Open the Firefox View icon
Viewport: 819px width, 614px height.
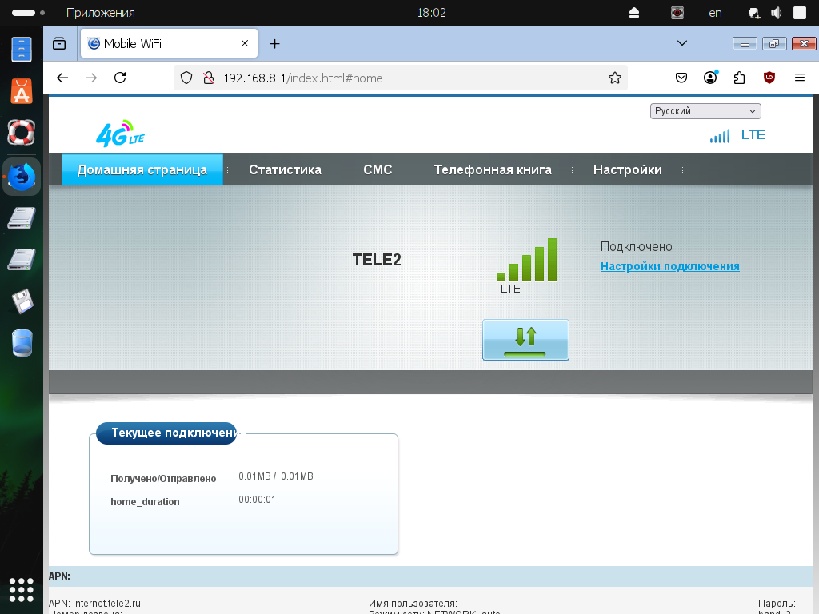tap(59, 43)
